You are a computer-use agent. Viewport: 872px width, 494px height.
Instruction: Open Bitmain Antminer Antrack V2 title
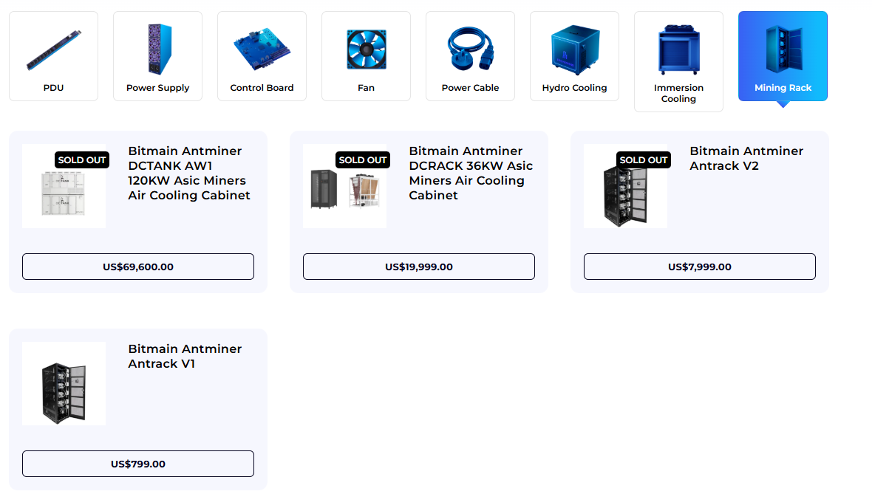(746, 158)
